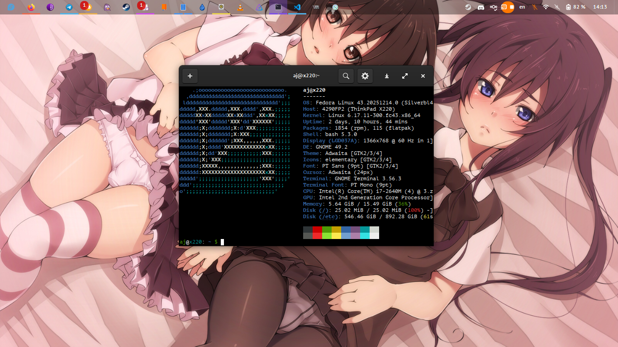Click the 'Shell: bash 5.3.0' line

pyautogui.click(x=330, y=134)
